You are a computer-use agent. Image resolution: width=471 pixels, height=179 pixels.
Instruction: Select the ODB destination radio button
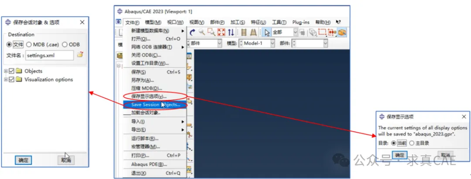pos(65,44)
